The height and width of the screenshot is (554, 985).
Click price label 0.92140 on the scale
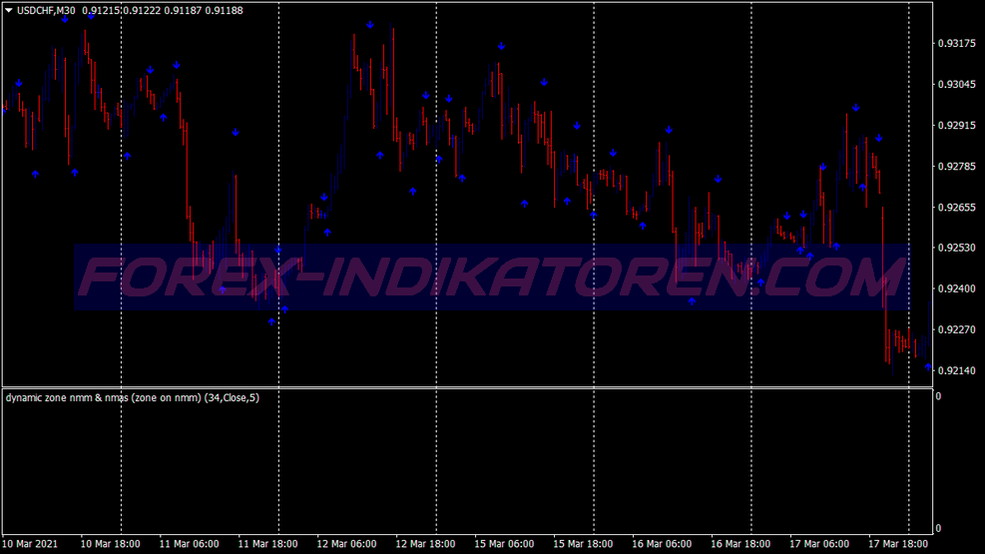click(x=957, y=370)
